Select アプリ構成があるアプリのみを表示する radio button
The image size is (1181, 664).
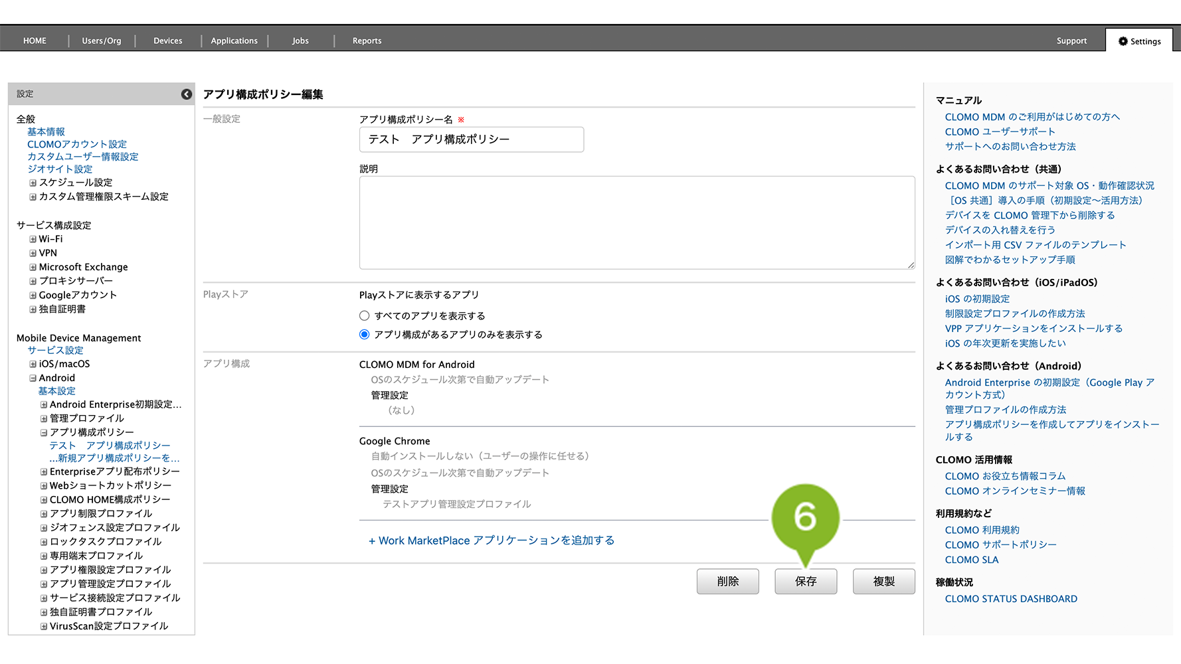(364, 335)
